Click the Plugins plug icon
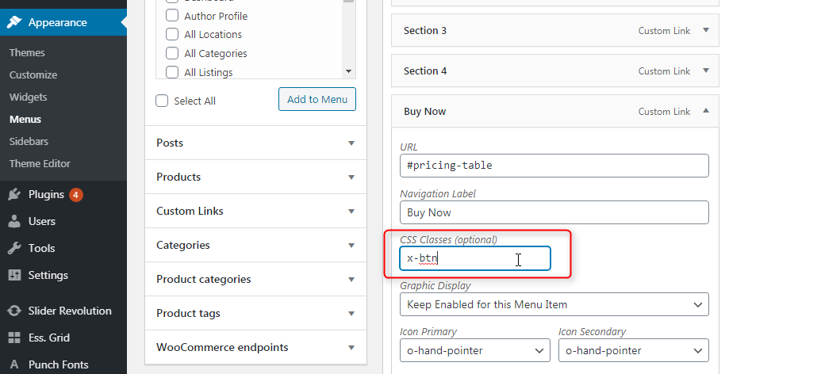821x374 pixels. 14,195
